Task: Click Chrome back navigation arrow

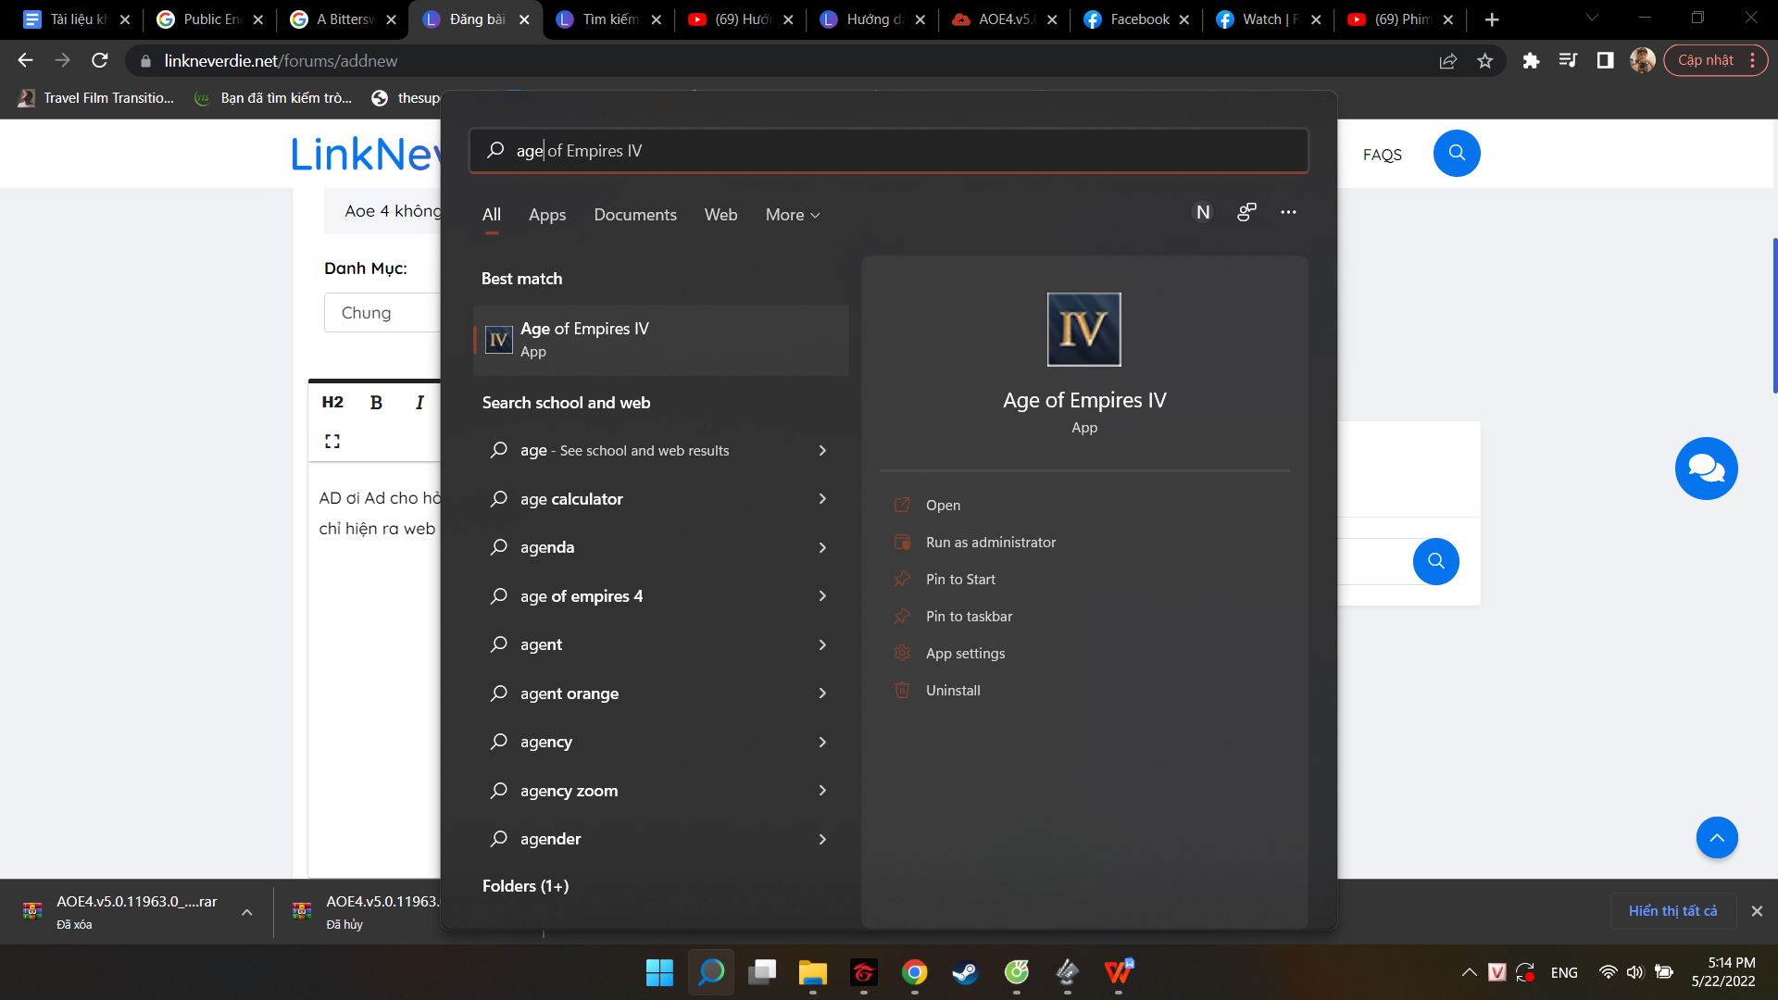Action: coord(25,60)
